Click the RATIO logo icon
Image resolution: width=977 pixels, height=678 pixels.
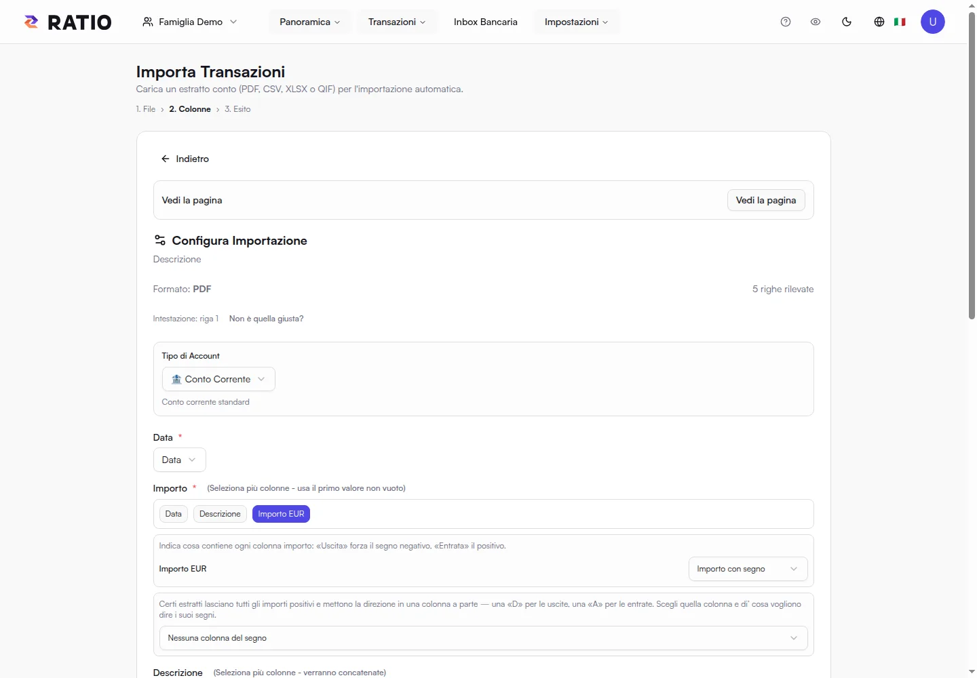[31, 22]
